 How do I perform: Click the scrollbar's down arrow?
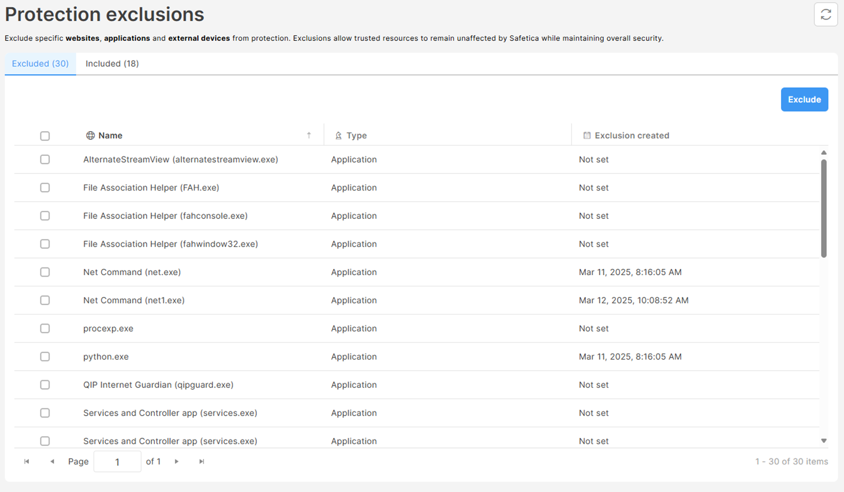824,440
